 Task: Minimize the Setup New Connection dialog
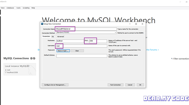pyautogui.click(x=130, y=24)
